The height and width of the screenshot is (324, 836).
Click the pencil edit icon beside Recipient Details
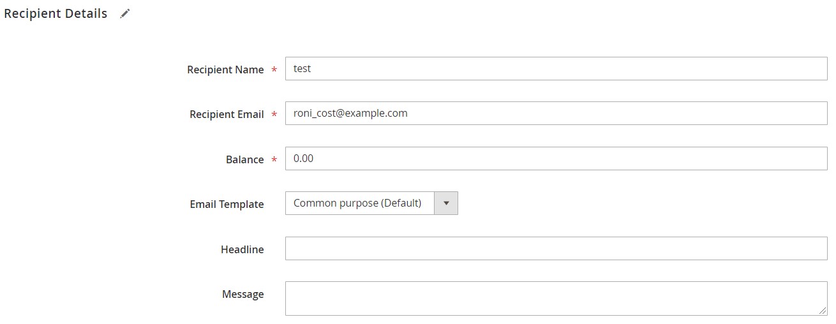click(x=125, y=14)
